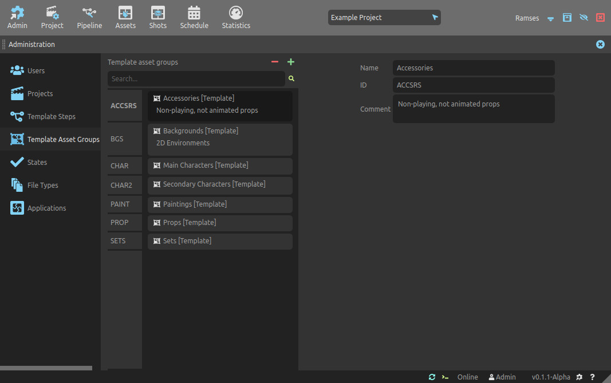
Task: Open the Pipeline editor
Action: coord(89,18)
